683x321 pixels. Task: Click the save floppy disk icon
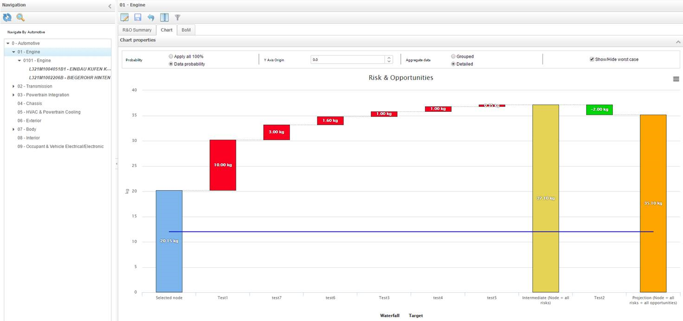pyautogui.click(x=138, y=18)
